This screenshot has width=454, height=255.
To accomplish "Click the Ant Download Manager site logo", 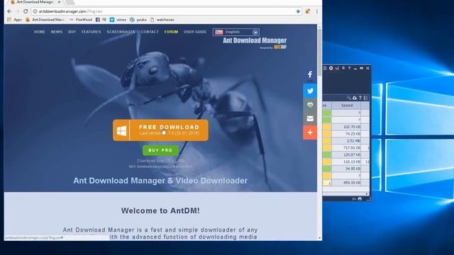I will coord(255,42).
